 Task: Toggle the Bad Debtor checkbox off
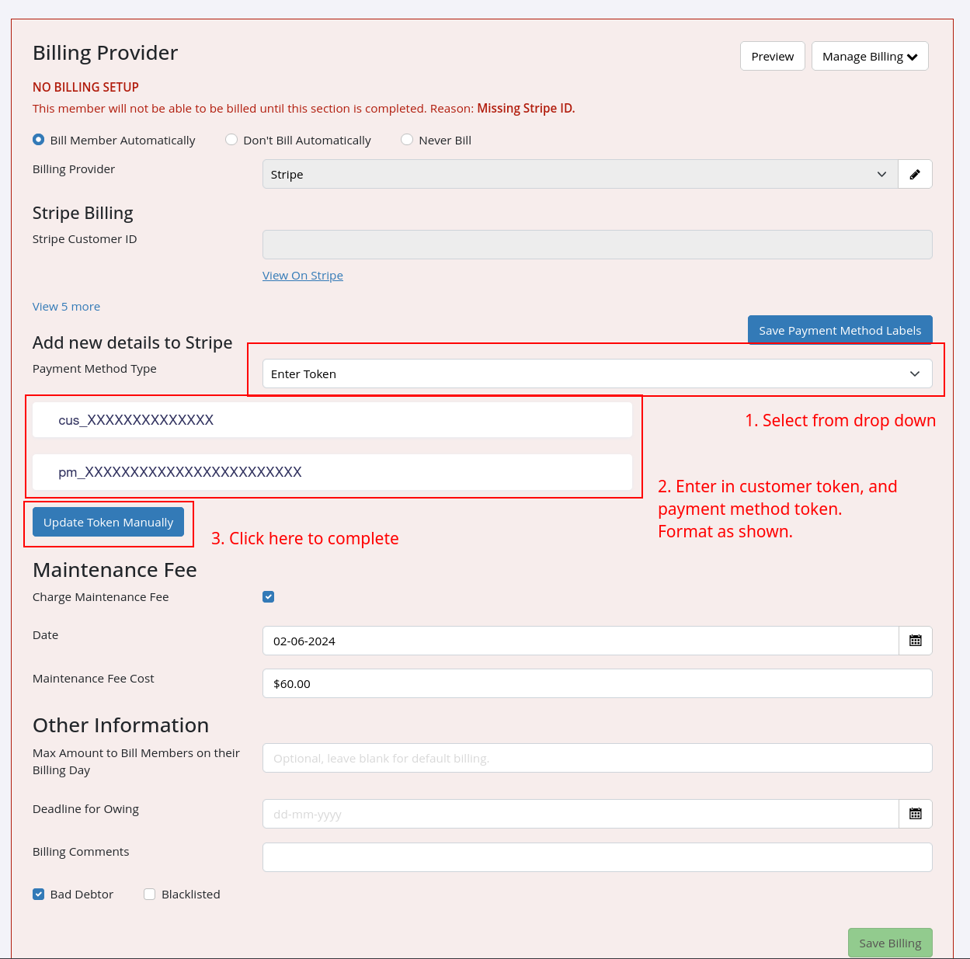[38, 894]
